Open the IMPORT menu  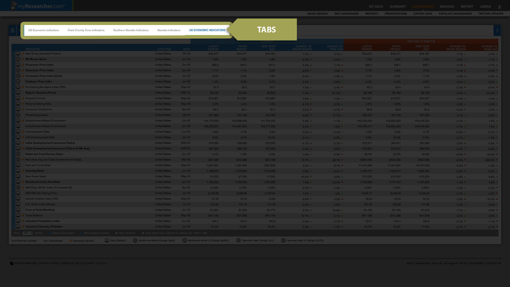point(467,7)
